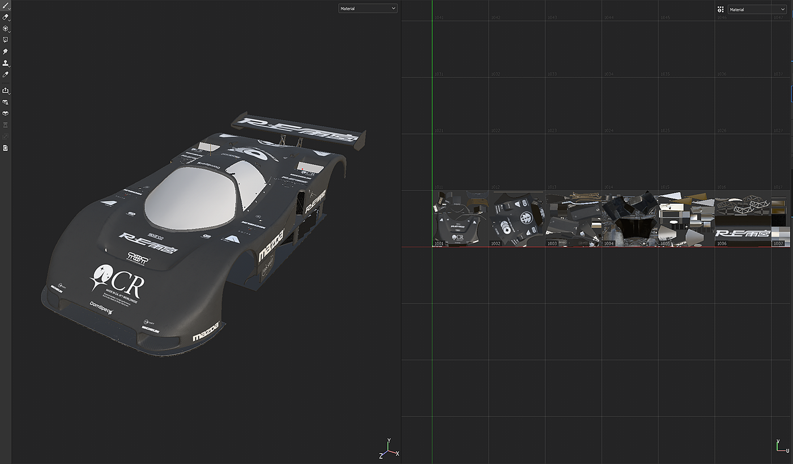Expand the Paint brush tool variant arrow

pos(10,8)
